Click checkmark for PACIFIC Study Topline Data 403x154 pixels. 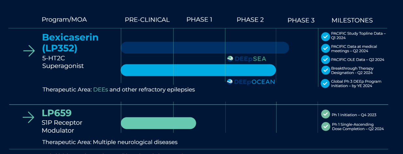(325, 36)
